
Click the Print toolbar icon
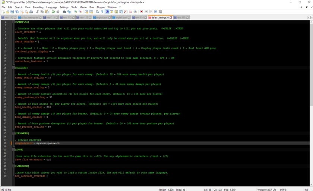(x=31, y=12)
